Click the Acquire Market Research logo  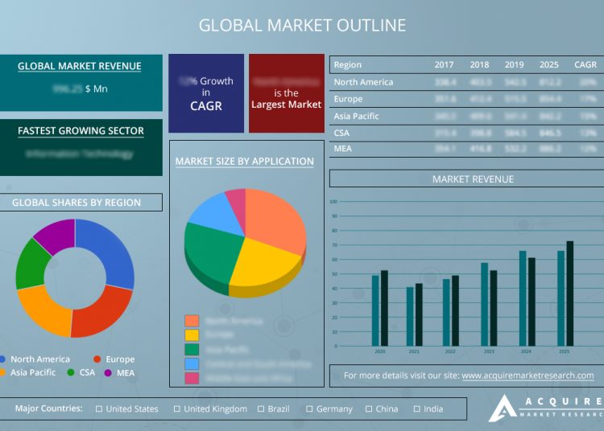pos(544,408)
